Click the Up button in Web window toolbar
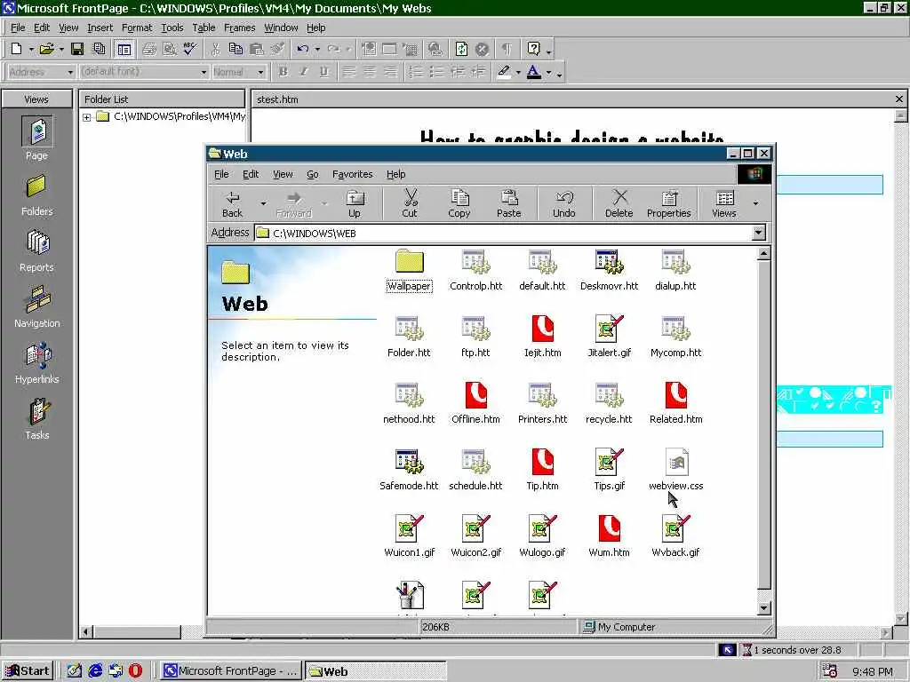The height and width of the screenshot is (682, 910). coord(354,203)
